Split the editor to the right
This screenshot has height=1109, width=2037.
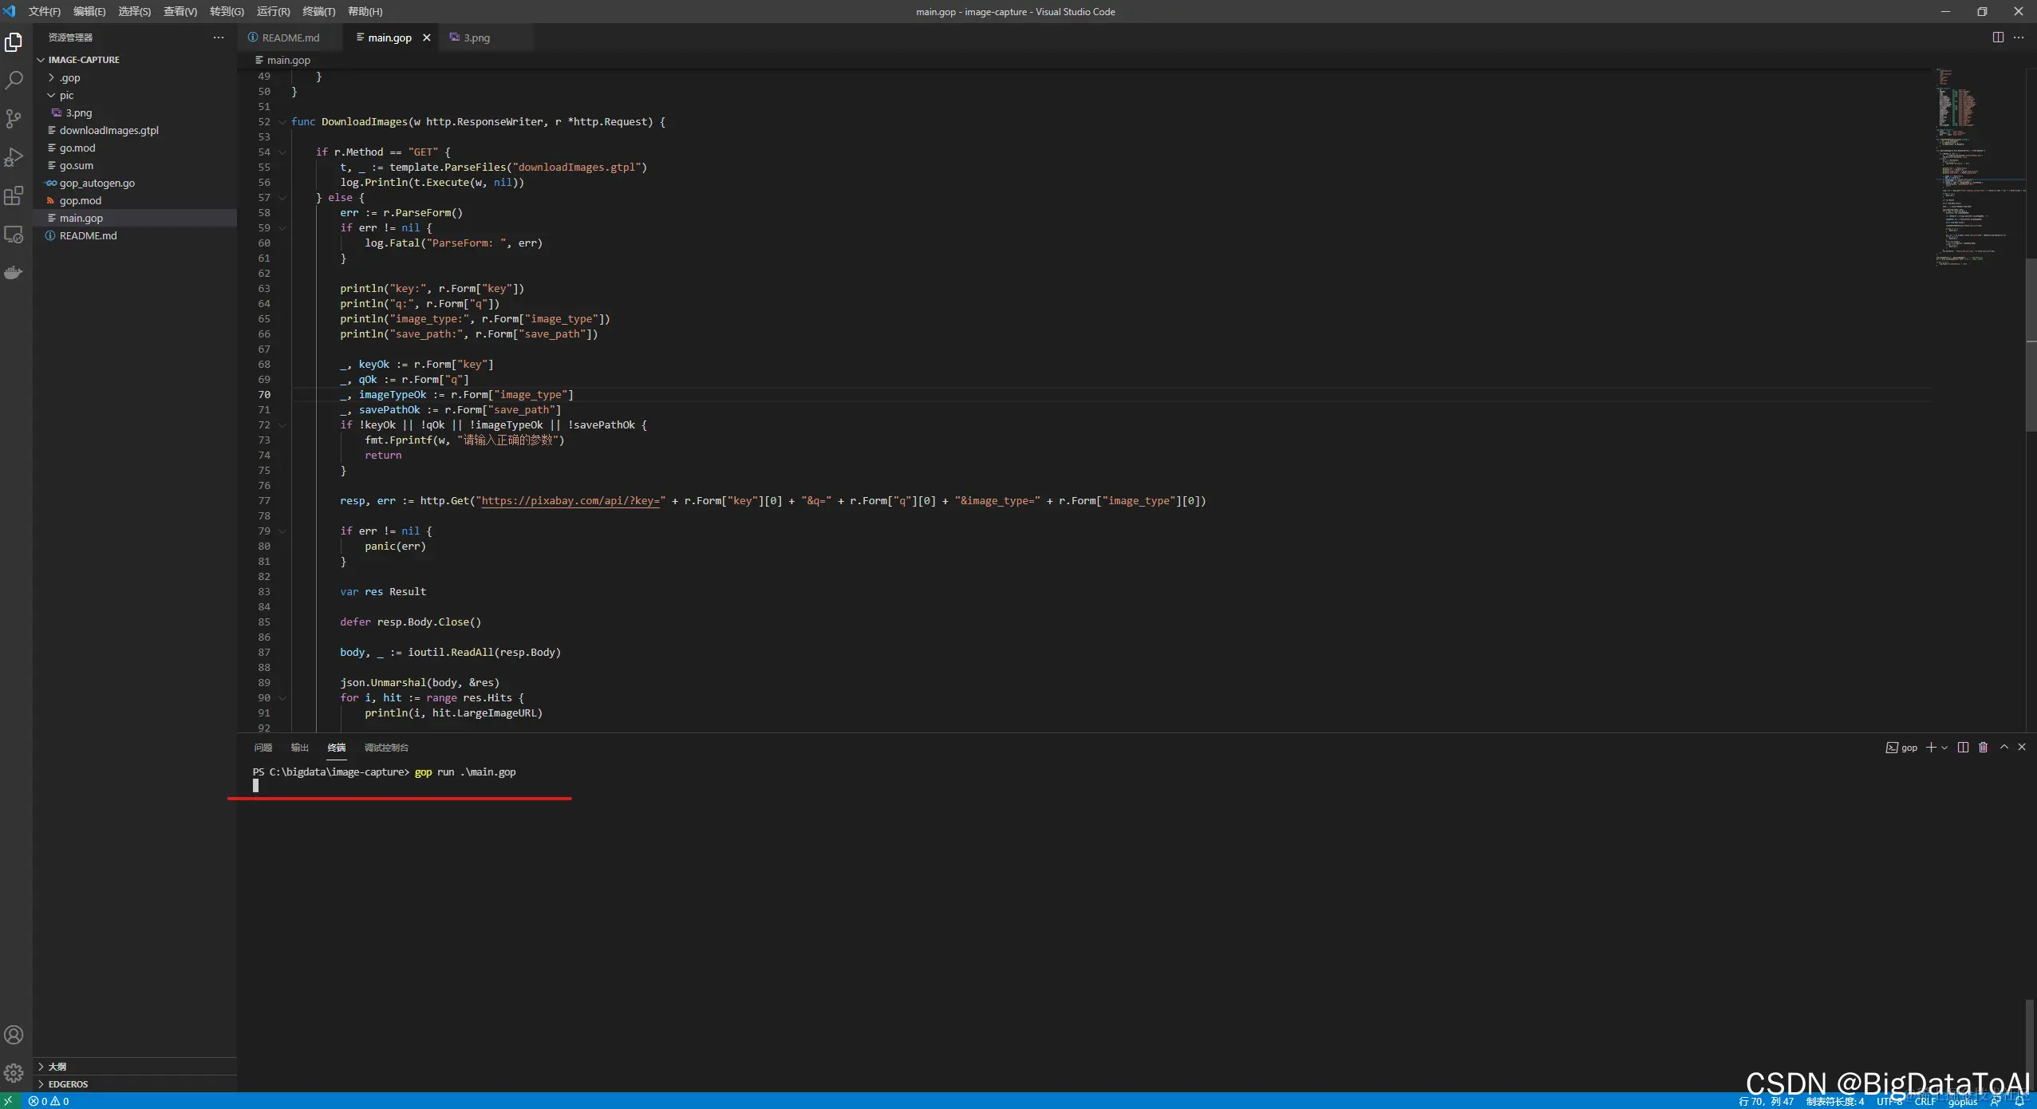1998,37
